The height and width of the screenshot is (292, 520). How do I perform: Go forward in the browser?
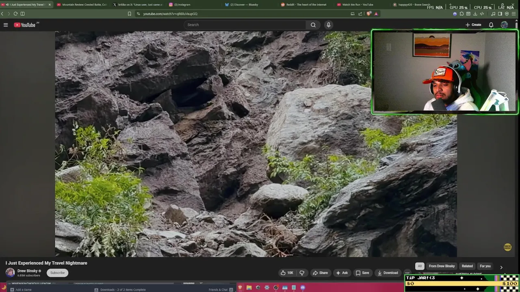(9, 14)
